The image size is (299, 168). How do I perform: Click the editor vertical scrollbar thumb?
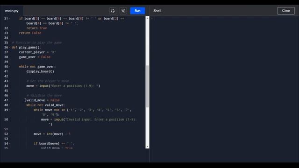[x=147, y=86]
